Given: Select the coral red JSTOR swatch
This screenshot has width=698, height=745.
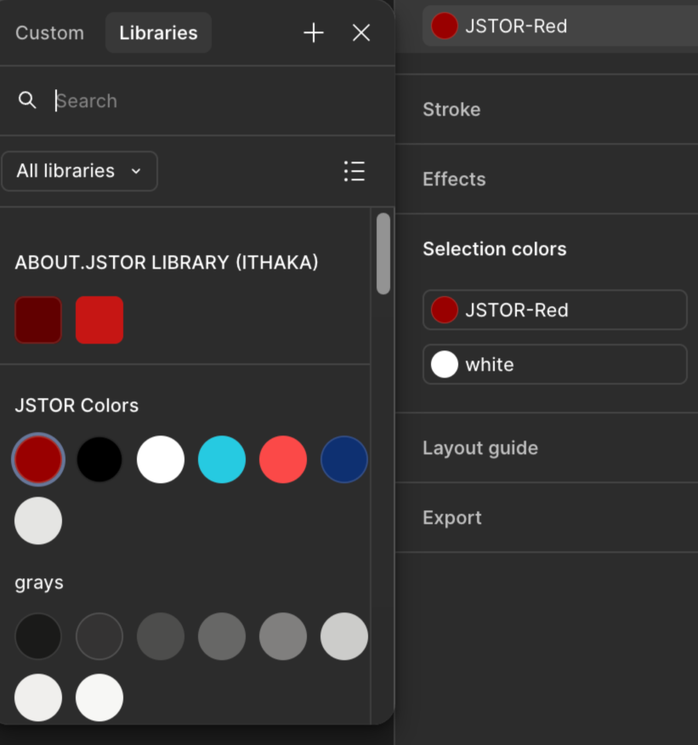Looking at the screenshot, I should coord(283,459).
